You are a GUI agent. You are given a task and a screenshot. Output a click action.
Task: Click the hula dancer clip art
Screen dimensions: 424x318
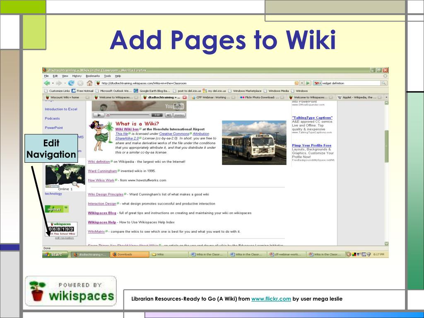tap(101, 136)
